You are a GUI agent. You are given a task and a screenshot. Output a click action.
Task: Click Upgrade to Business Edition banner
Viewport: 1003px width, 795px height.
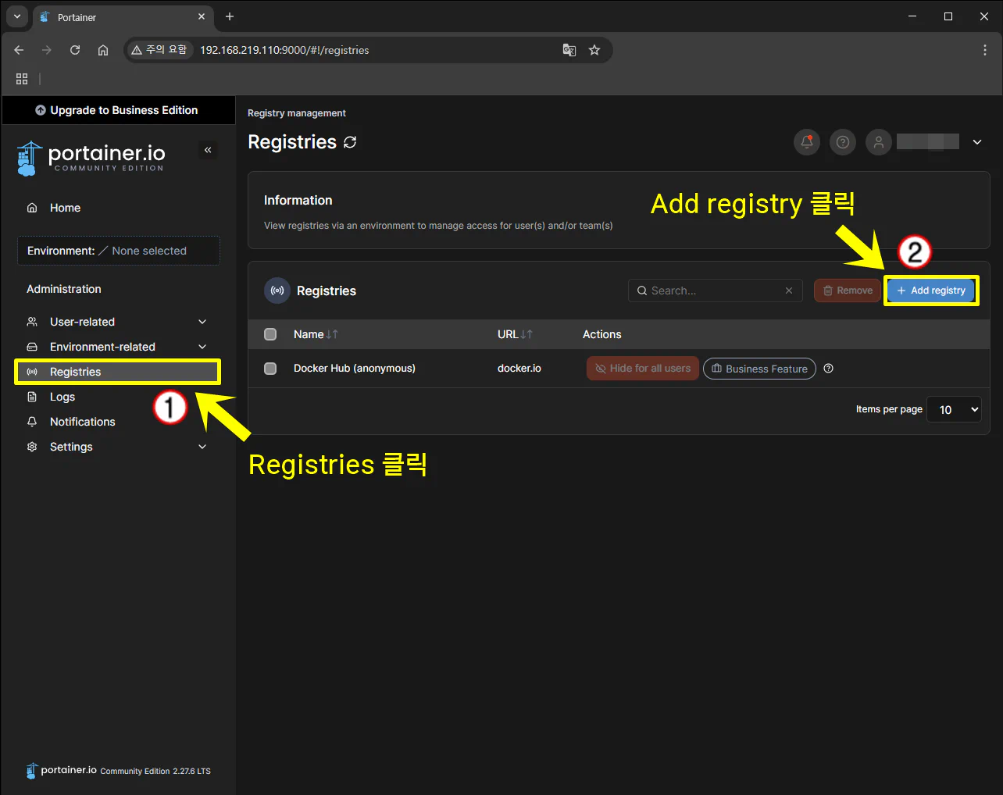(x=117, y=110)
